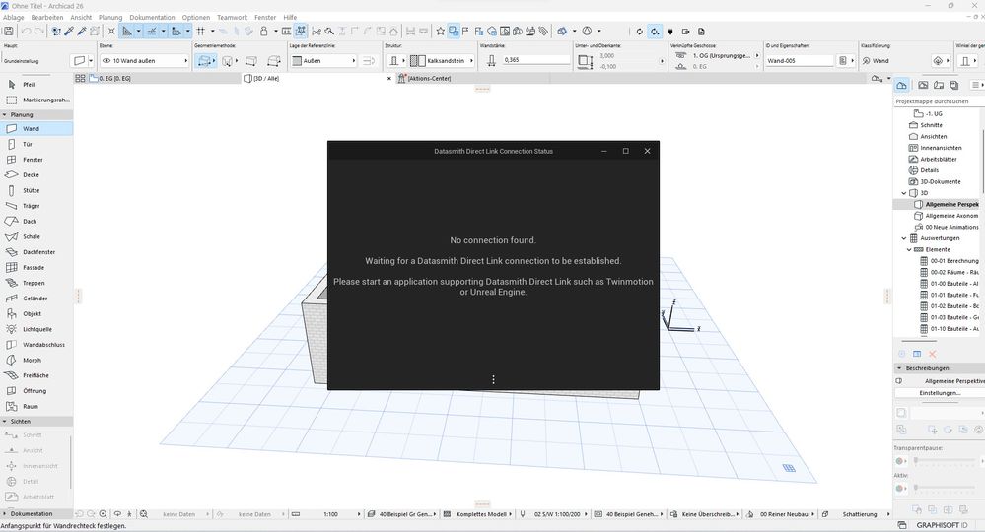Toggle the layer eye visibility for 10 Wand außen
985x532 pixels.
(106, 61)
